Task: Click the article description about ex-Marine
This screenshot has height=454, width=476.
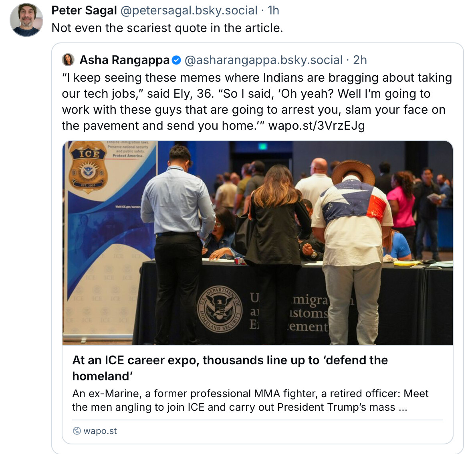Action: [250, 400]
